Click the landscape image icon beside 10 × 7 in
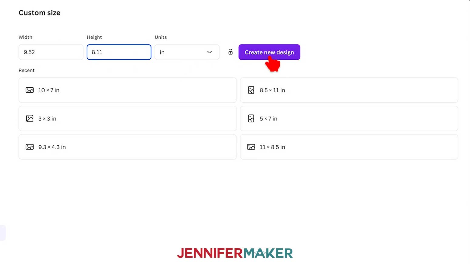Viewport: 470px width, 264px height. [30, 90]
